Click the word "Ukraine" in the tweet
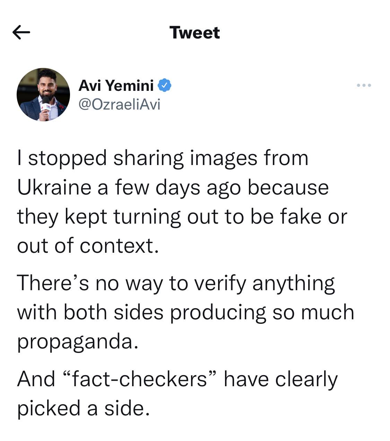390x441 pixels. [x=55, y=188]
